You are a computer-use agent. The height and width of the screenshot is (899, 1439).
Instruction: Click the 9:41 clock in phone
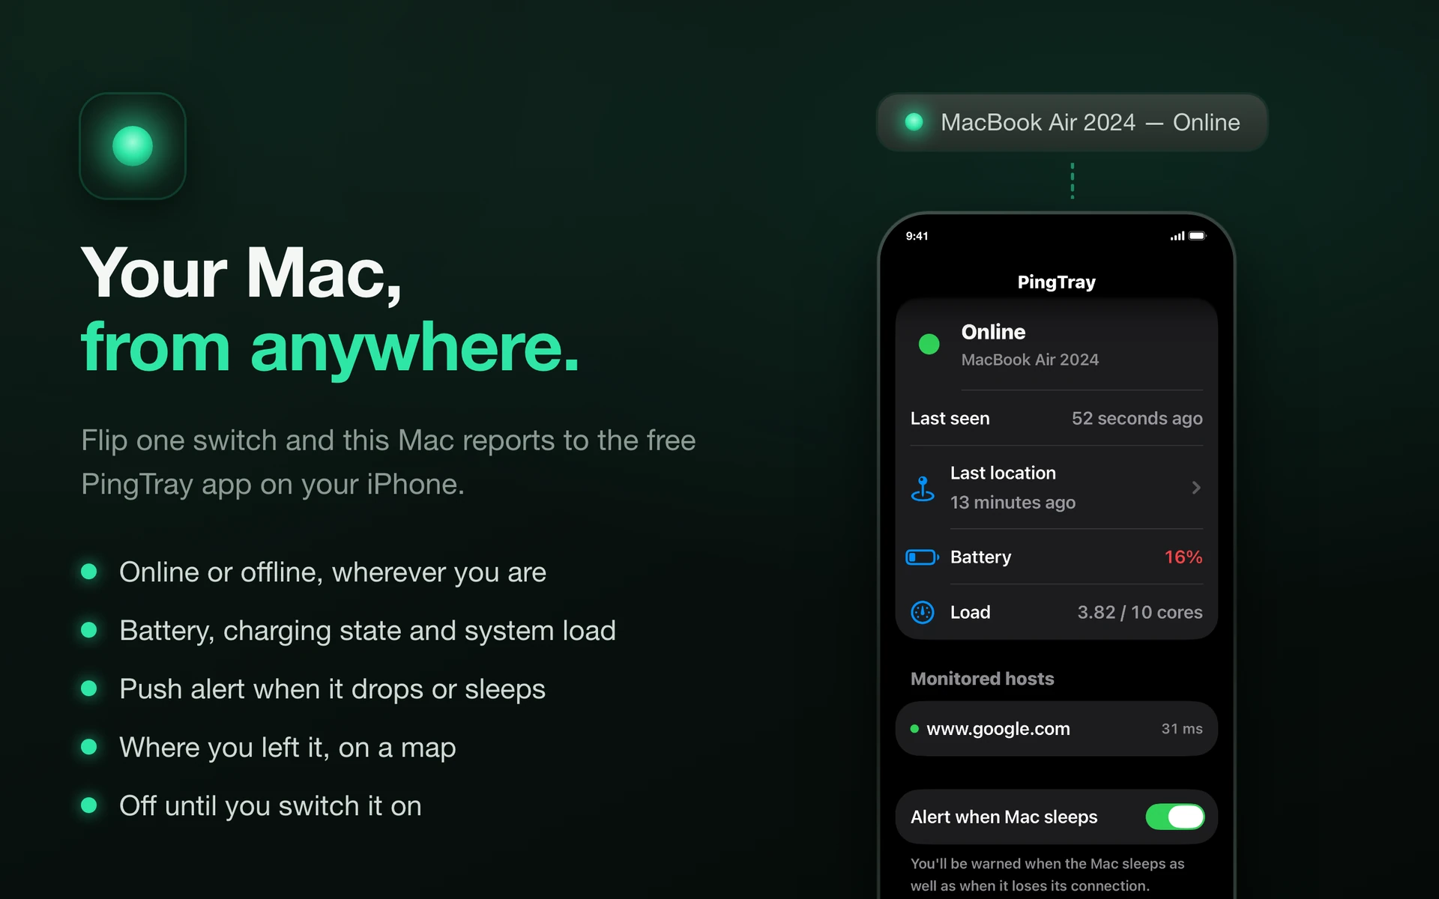click(x=917, y=236)
